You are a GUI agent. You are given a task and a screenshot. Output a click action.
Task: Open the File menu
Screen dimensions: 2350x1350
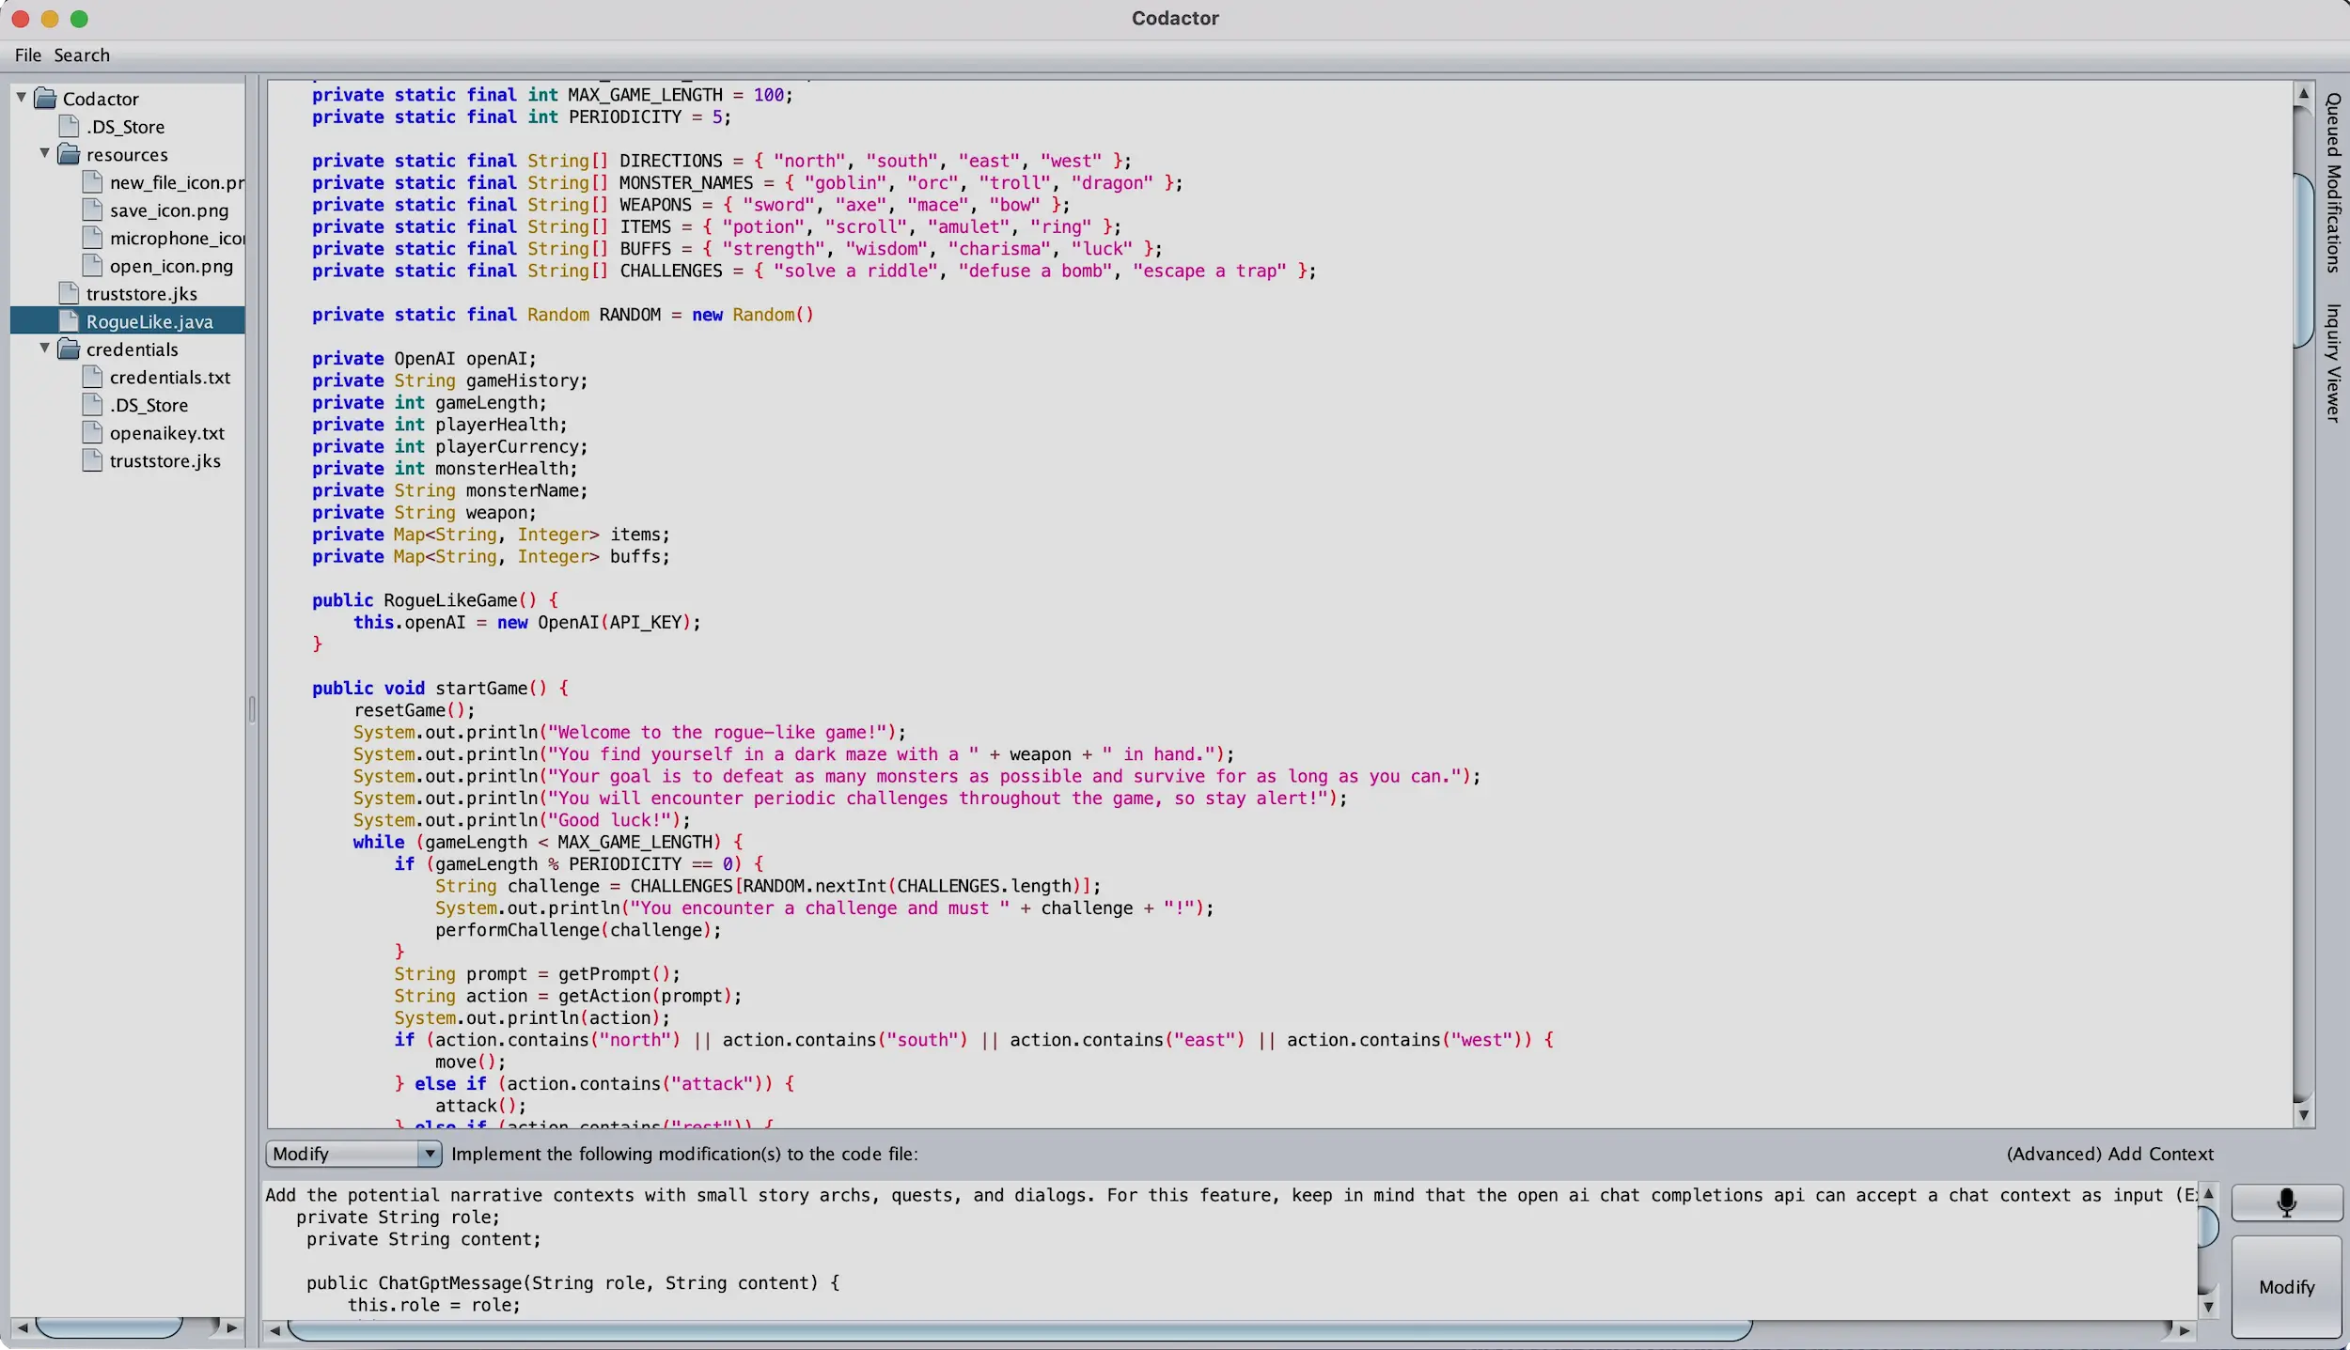[x=27, y=55]
